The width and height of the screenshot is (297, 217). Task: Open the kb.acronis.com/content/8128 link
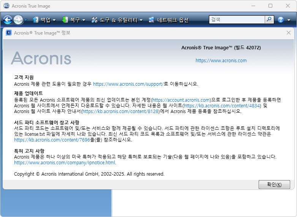point(120,112)
